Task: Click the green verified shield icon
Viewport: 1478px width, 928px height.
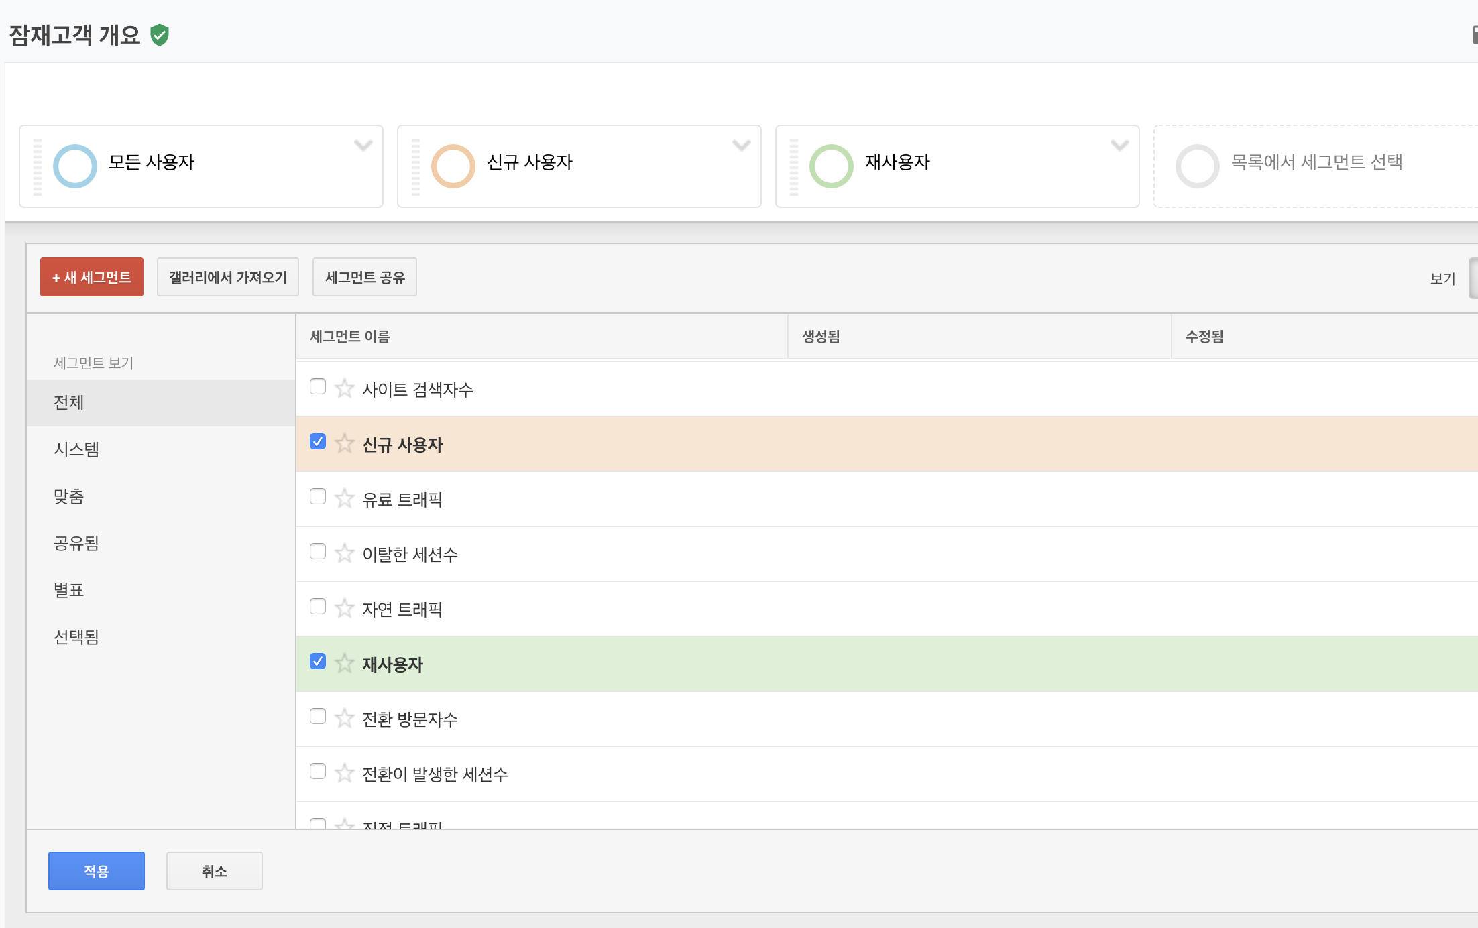Action: click(160, 35)
